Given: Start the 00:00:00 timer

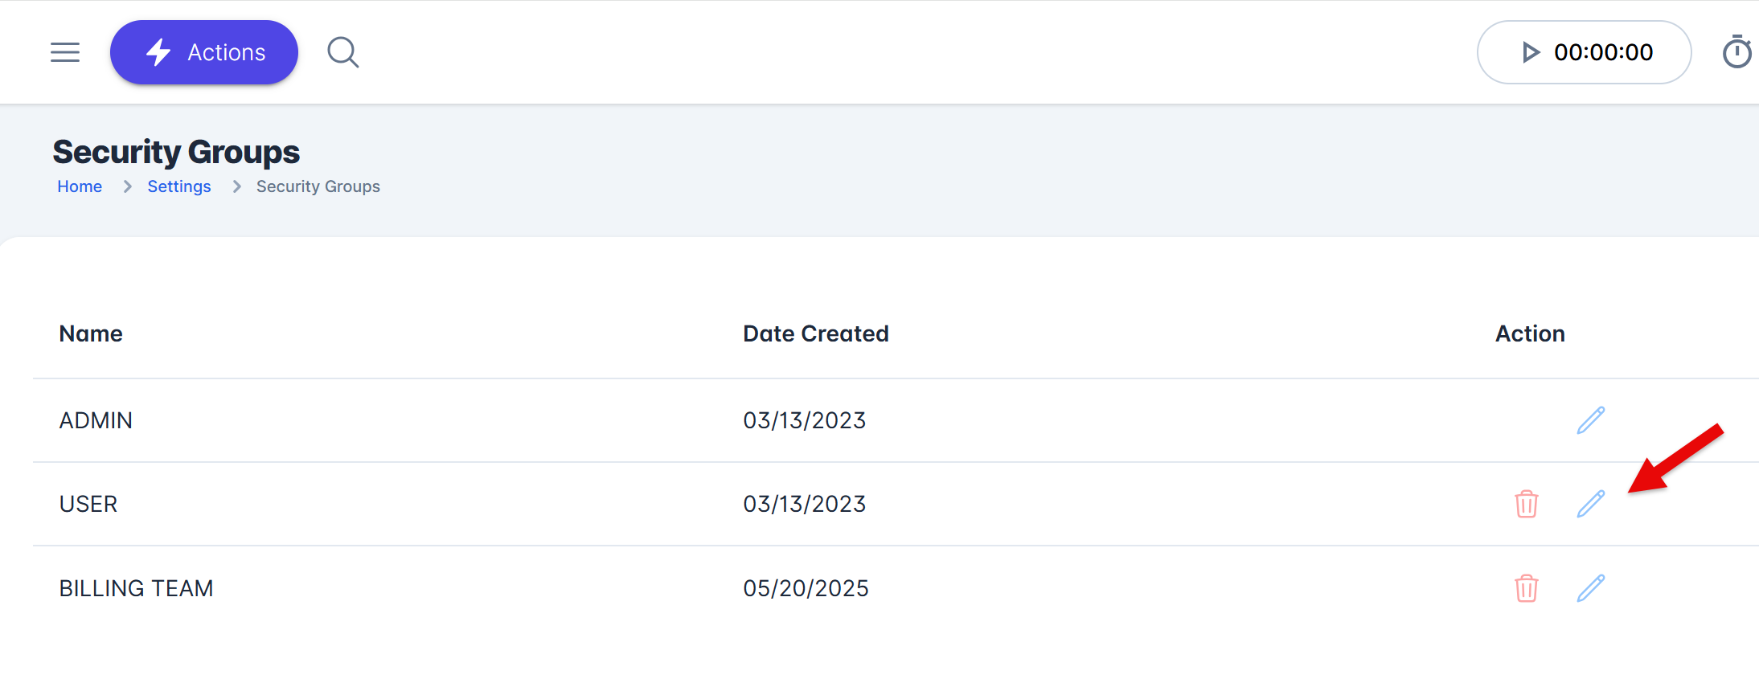Looking at the screenshot, I should [x=1531, y=52].
